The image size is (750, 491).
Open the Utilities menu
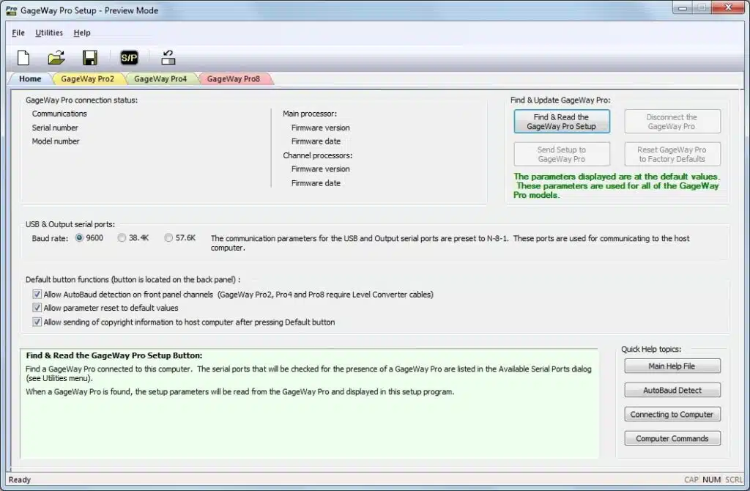[49, 32]
